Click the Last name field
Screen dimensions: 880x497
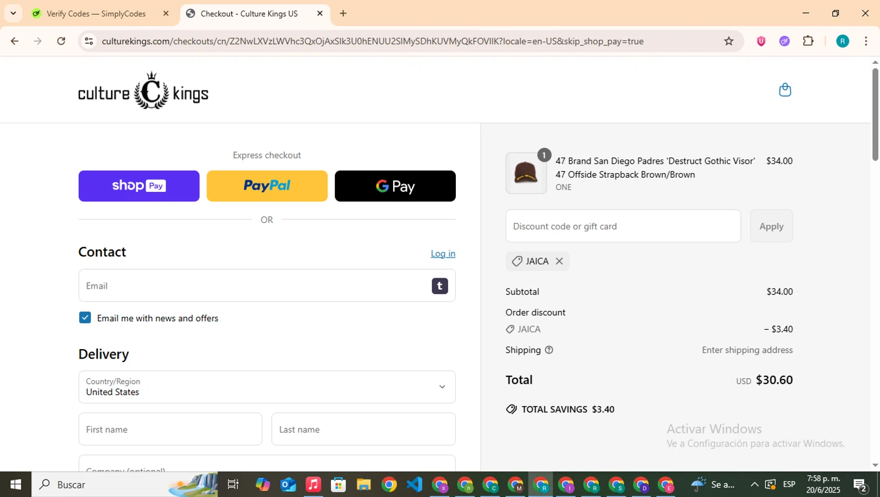[x=363, y=429]
